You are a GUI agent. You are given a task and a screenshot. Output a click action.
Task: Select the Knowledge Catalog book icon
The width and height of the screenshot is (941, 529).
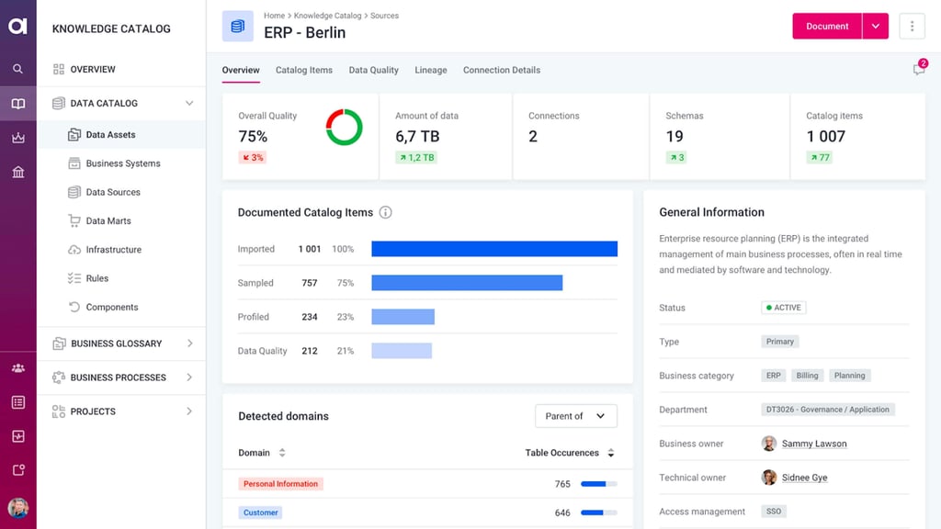click(x=18, y=104)
